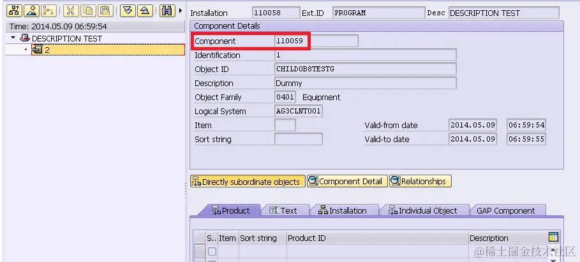Collapse the DESCRIPTION TEST tree node
This screenshot has height=262, width=580.
pos(13,38)
